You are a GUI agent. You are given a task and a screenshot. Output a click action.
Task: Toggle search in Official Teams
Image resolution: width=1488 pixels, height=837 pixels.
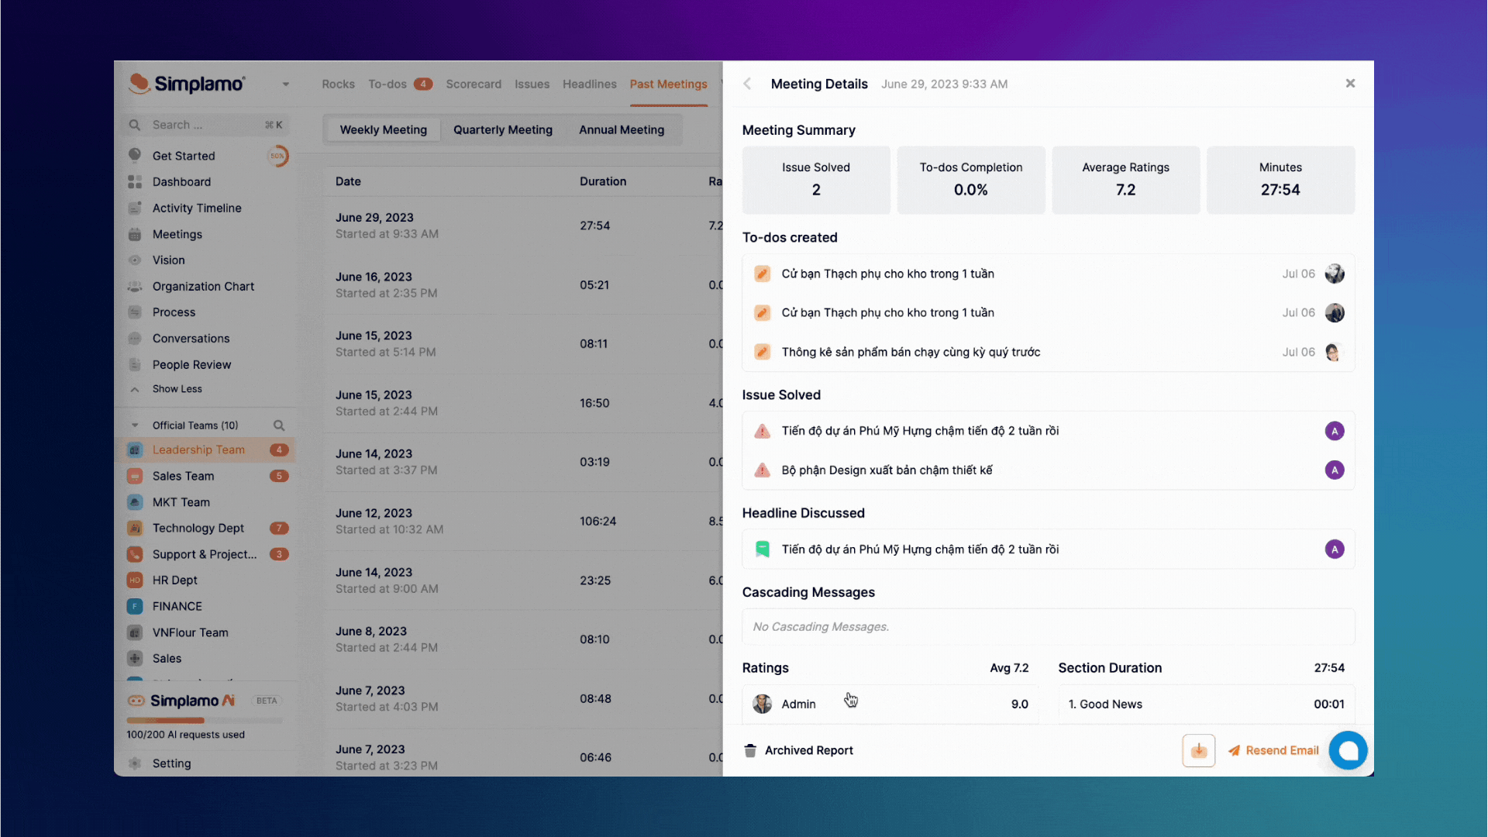[279, 425]
